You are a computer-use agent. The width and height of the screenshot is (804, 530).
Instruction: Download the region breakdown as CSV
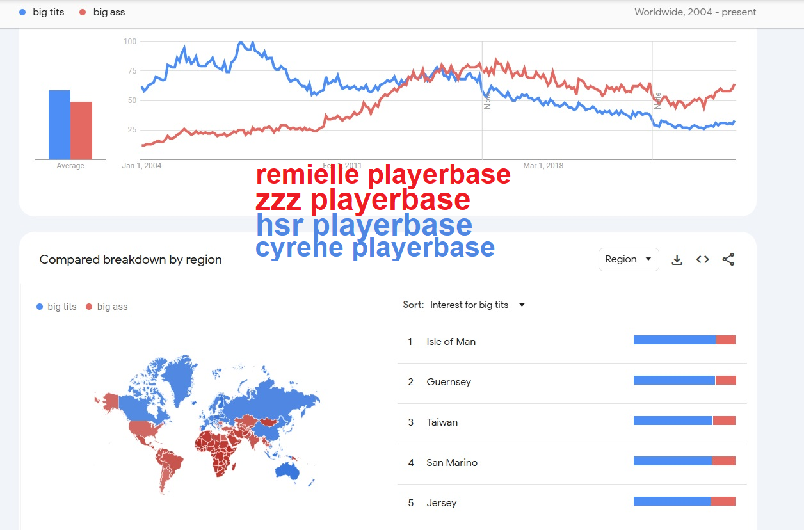point(677,259)
